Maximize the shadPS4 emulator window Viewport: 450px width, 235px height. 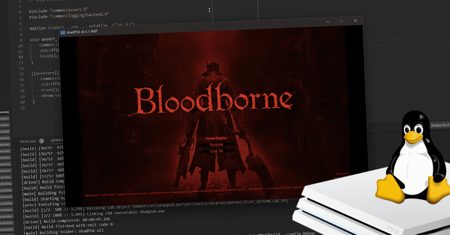tap(342, 21)
